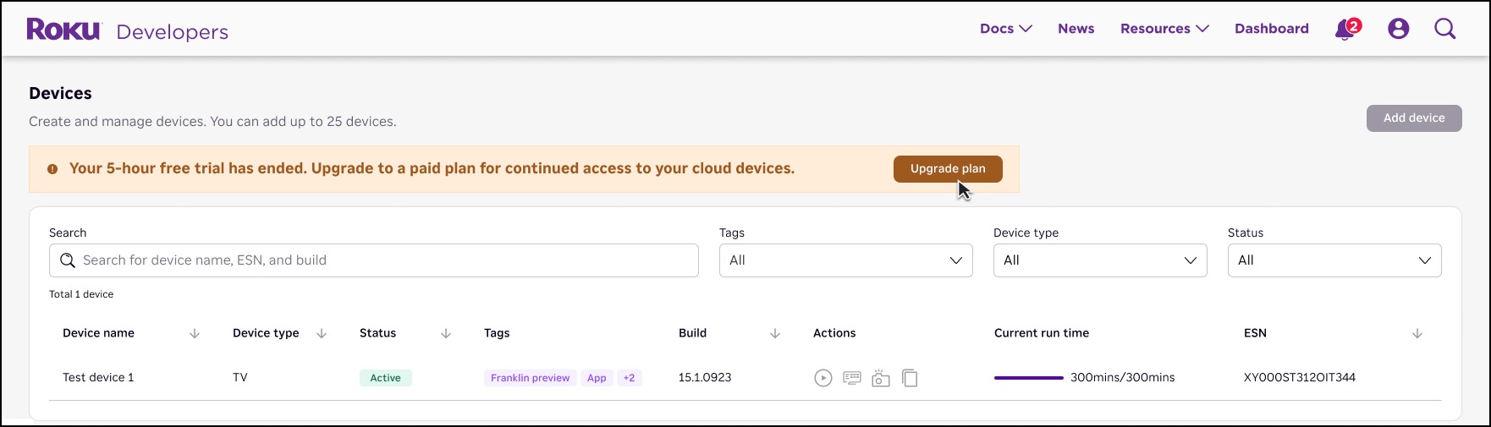1491x427 pixels.
Task: Select the Test device 1 name
Action: coord(98,378)
